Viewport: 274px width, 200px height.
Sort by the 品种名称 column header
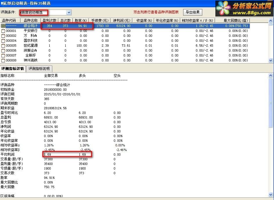click(x=30, y=20)
